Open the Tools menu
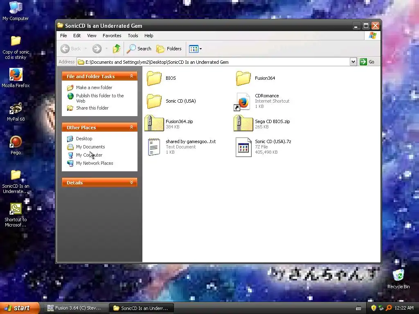Image resolution: width=419 pixels, height=314 pixels. click(133, 36)
